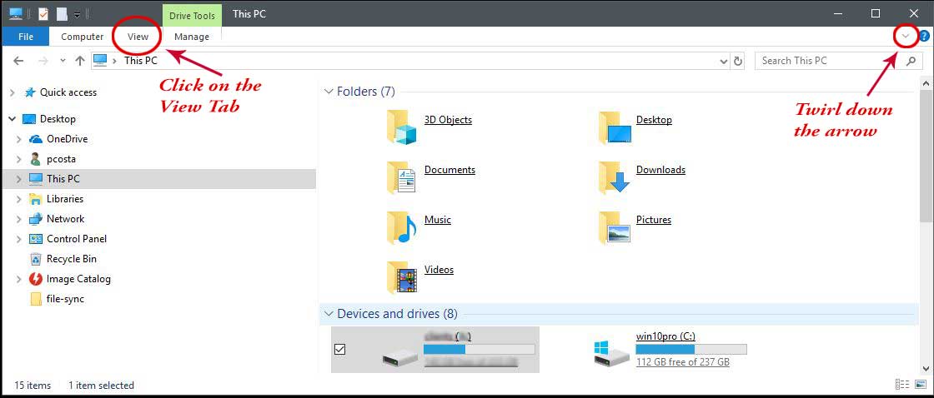Viewport: 934px width, 398px height.
Task: Expand the This PC tree node
Action: (19, 179)
